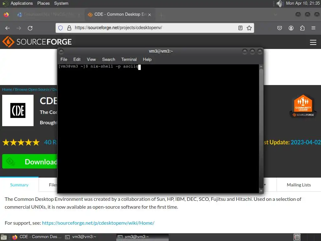321x241 pixels.
Task: Click the five-star rating
Action: tap(21, 142)
